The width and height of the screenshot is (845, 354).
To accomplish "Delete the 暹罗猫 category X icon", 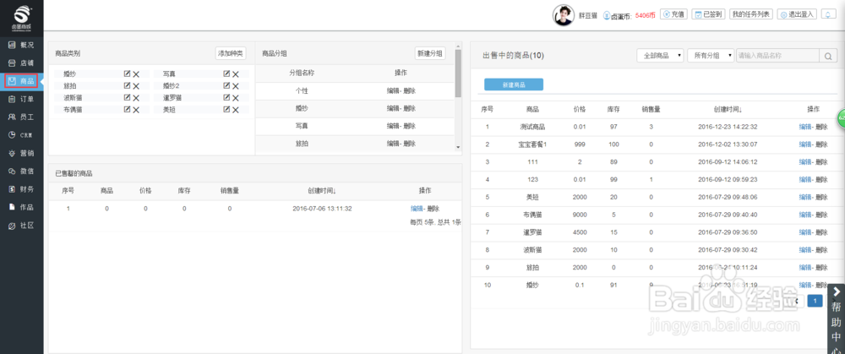I will pyautogui.click(x=236, y=98).
